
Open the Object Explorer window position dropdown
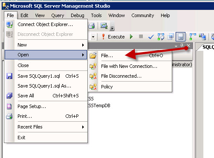[176, 46]
